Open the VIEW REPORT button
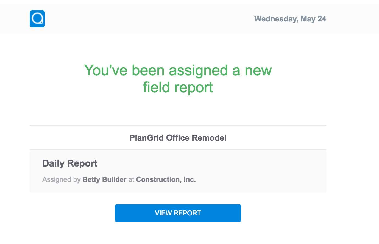379x244 pixels. coord(178,213)
